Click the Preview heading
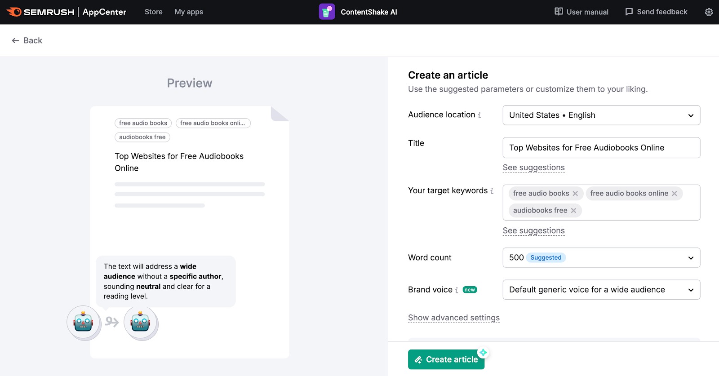 190,83
